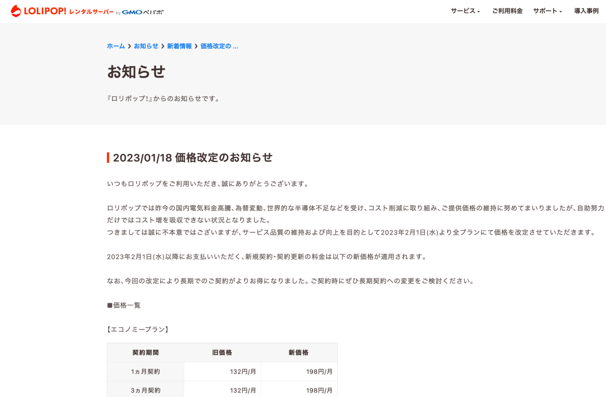606x397 pixels.
Task: Open the 新着情報 breadcrumb link
Action: (179, 46)
